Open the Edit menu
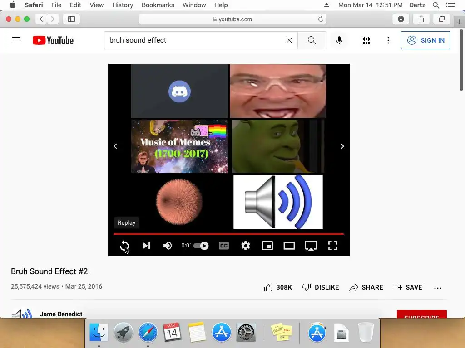The height and width of the screenshot is (348, 465). (x=75, y=5)
